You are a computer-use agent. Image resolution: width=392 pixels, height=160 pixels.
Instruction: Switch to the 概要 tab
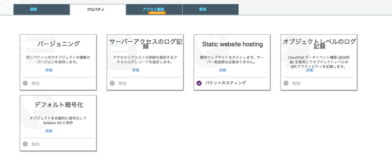pyautogui.click(x=41, y=10)
